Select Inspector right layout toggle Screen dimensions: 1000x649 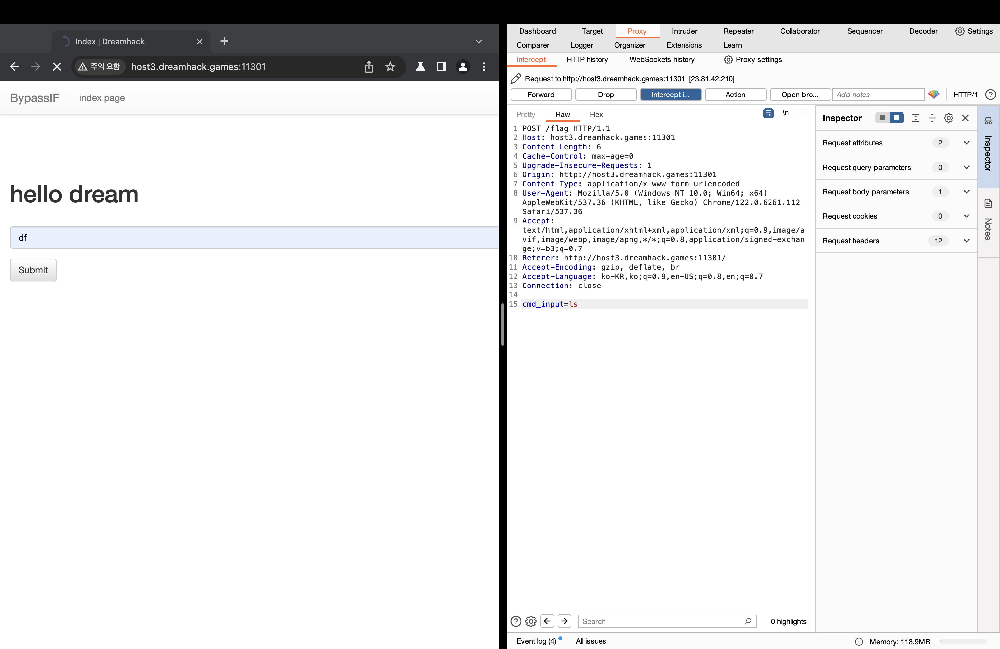click(x=896, y=118)
